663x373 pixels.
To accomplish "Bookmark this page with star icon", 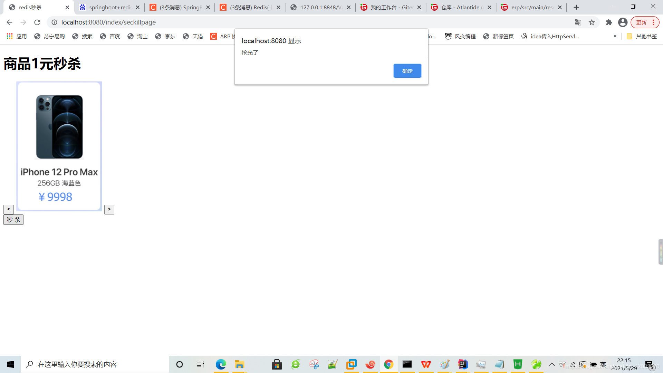I will (x=592, y=22).
